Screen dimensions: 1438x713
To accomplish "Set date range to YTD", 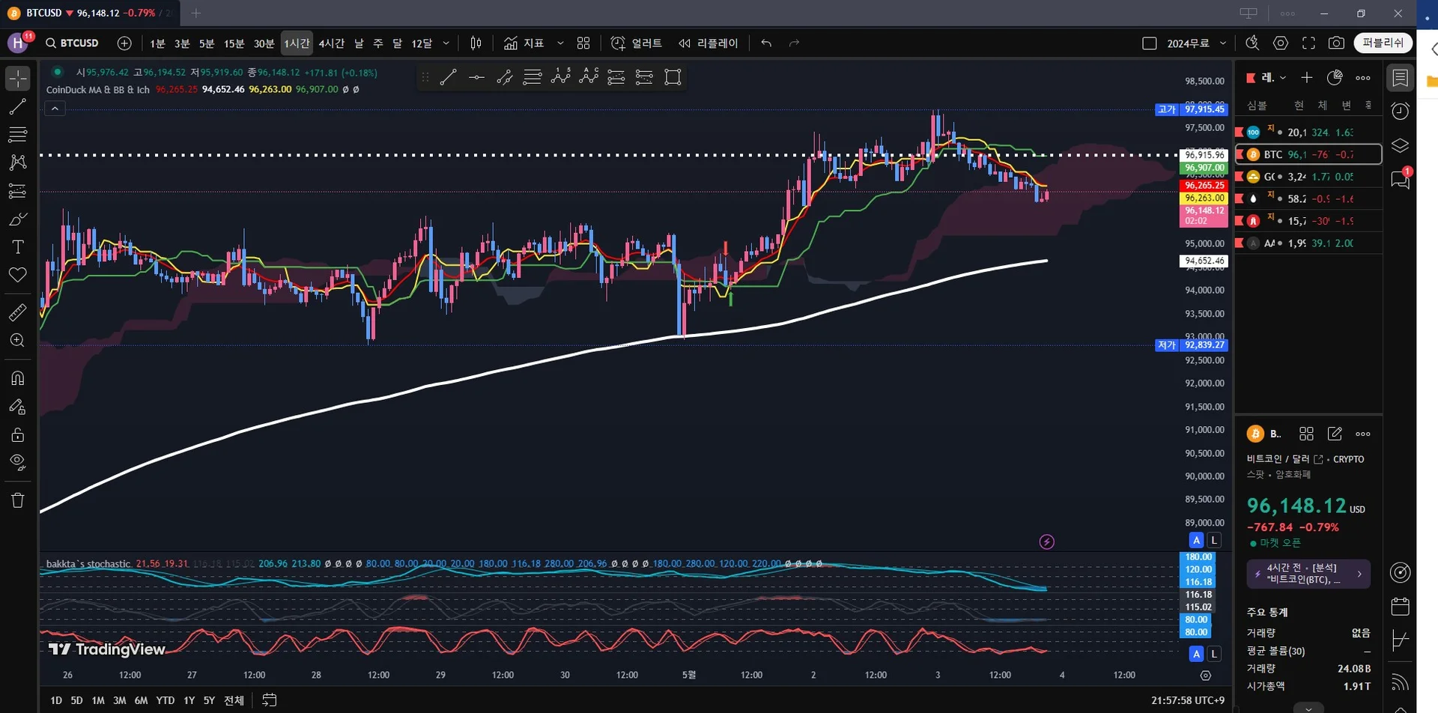I will [x=165, y=700].
